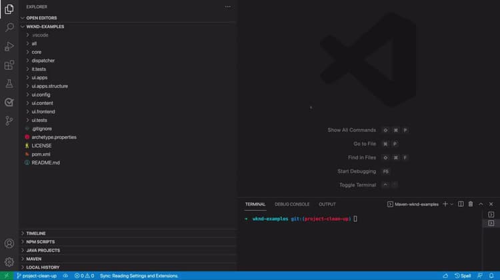
Task: Open archetype.properties file
Action: (127, 137)
